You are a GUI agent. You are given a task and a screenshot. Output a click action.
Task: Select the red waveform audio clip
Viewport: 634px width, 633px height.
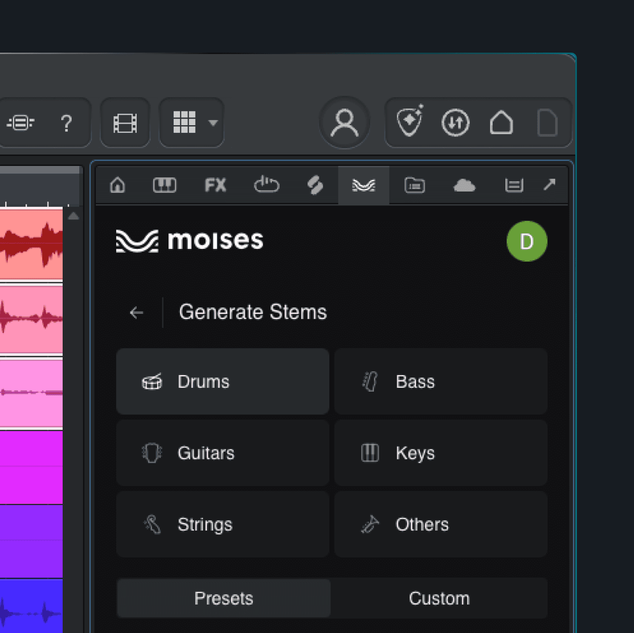tap(31, 244)
